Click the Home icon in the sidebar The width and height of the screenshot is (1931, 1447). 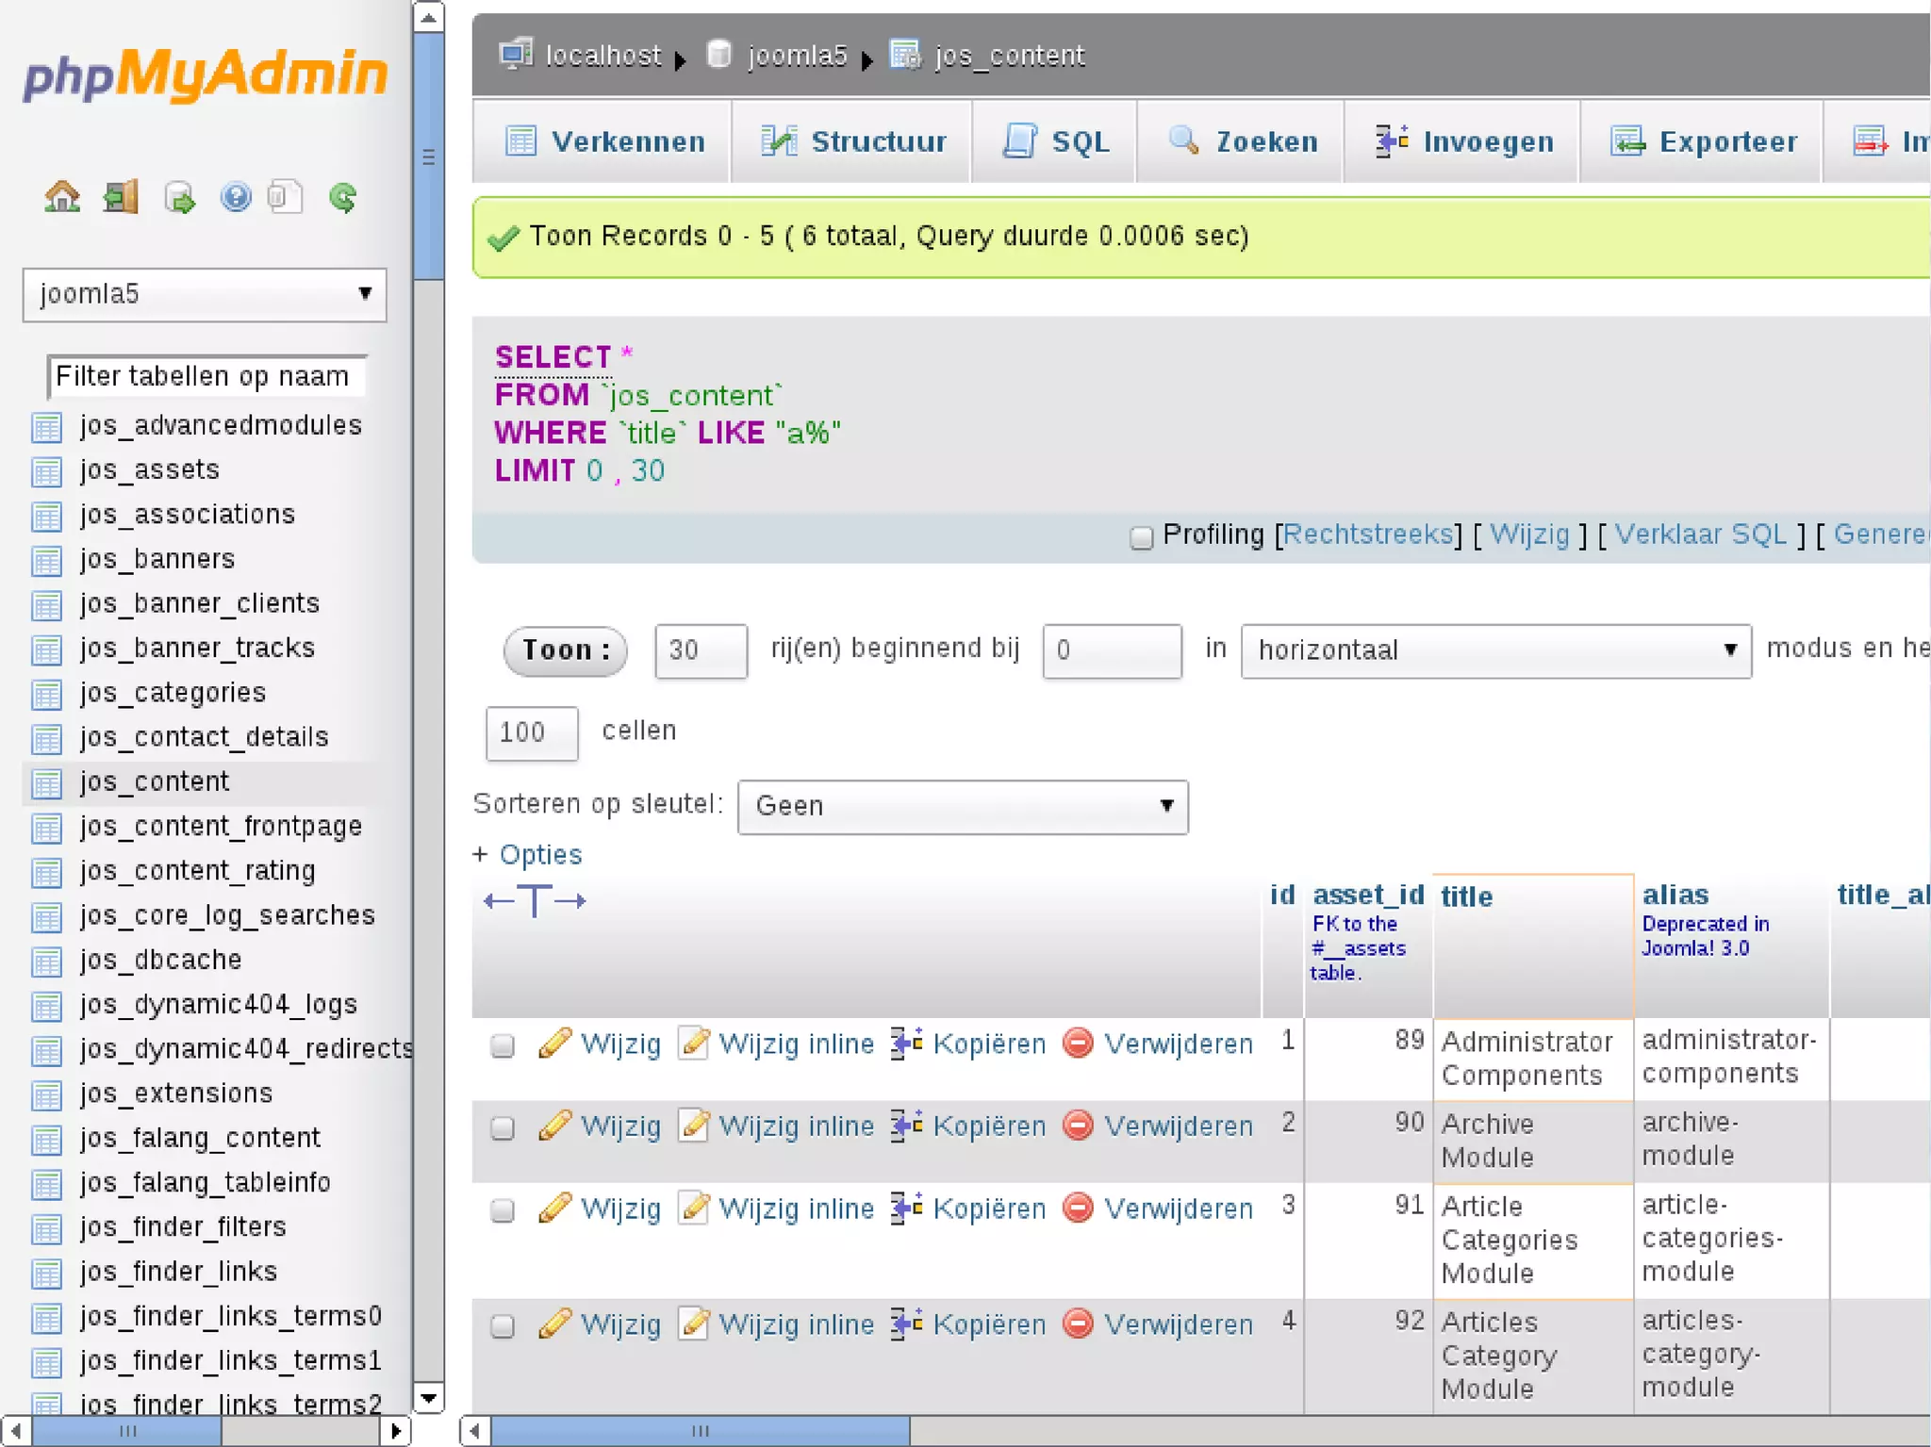pos(62,197)
